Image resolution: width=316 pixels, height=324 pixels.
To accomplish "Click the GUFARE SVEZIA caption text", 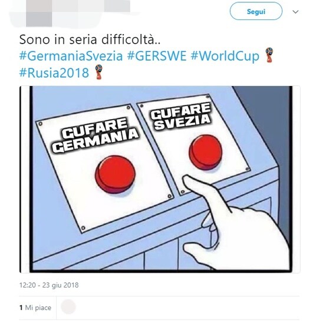I will (x=181, y=116).
